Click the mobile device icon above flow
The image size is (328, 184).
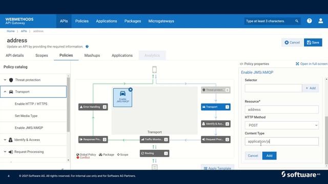pyautogui.click(x=154, y=70)
